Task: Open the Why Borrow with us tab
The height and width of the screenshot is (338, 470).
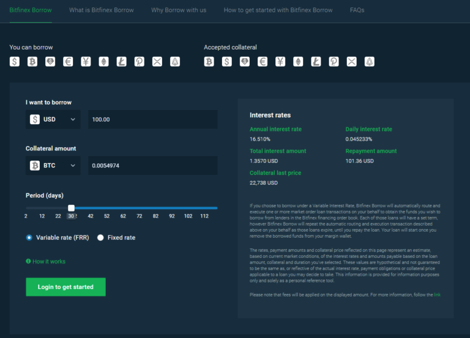Action: pyautogui.click(x=179, y=10)
